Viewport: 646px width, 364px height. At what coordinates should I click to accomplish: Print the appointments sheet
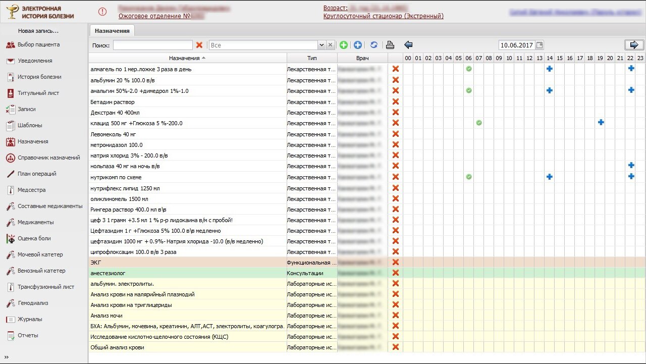point(390,45)
